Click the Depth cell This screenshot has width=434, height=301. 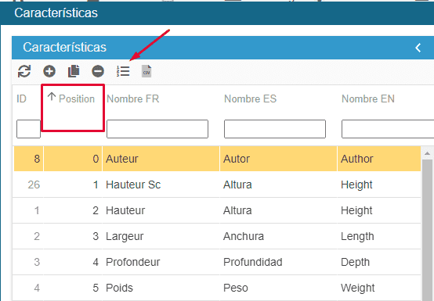[x=379, y=262]
